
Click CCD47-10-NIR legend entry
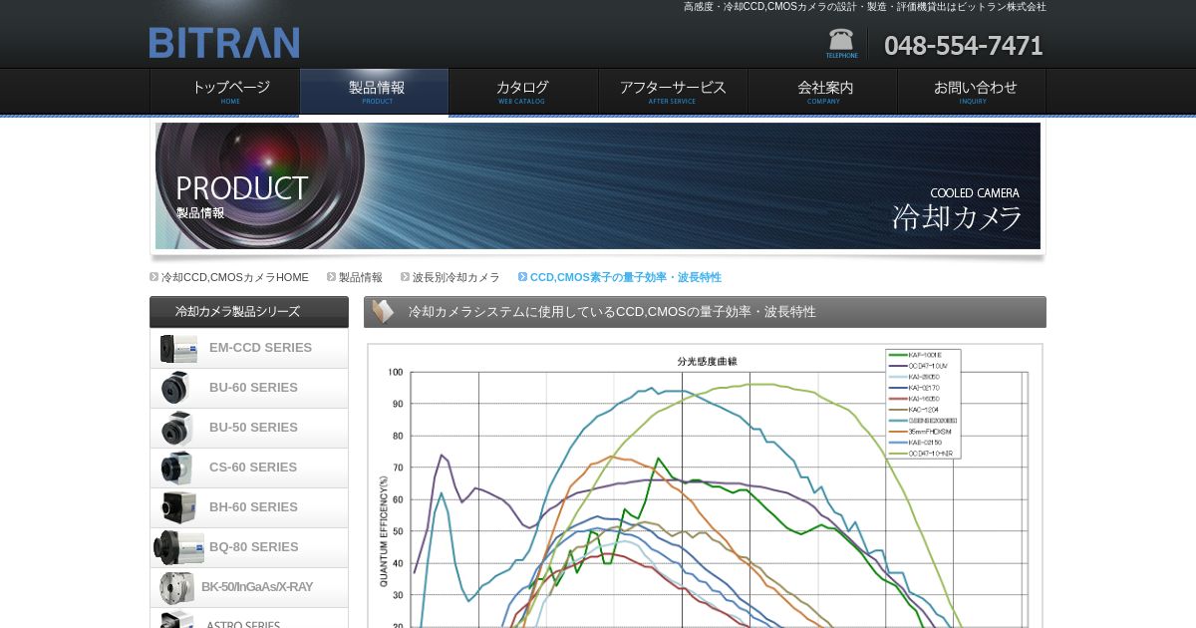pyautogui.click(x=922, y=454)
